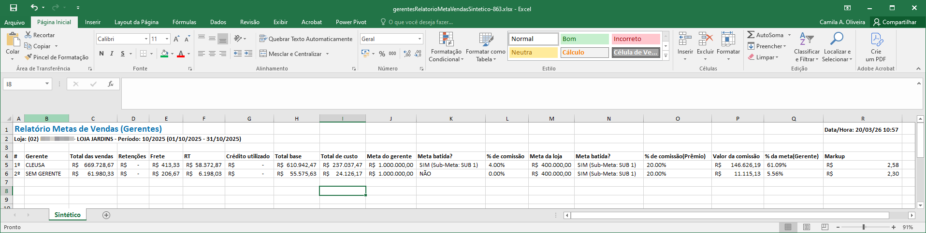Click the Save icon in title bar
The image size is (926, 233).
tap(14, 8)
